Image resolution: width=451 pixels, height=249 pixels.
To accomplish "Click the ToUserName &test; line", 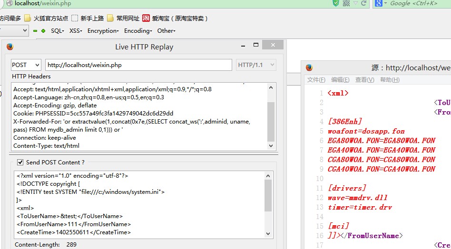I will (69, 216).
